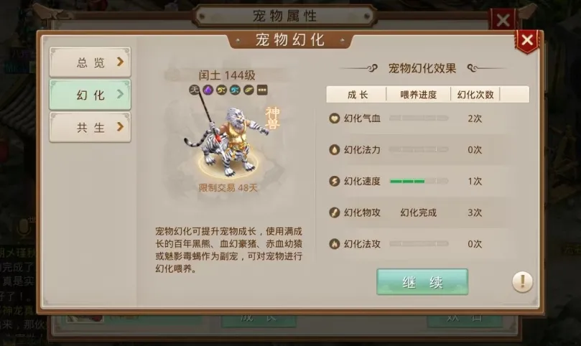Click the 成长 column header
Viewport: 581px width, 346px height.
357,95
